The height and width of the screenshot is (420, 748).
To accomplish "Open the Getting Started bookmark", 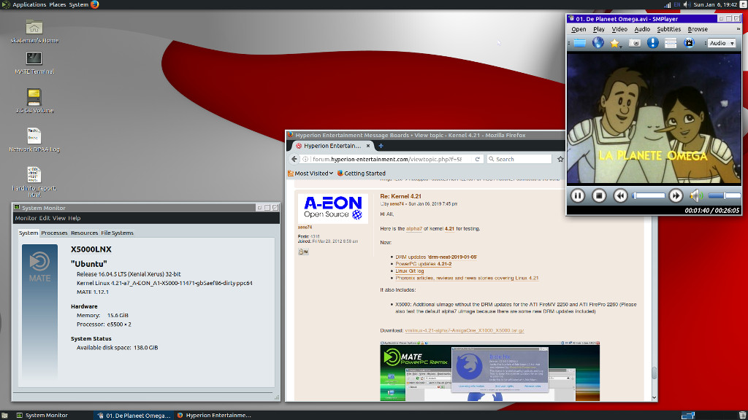I will [x=361, y=174].
